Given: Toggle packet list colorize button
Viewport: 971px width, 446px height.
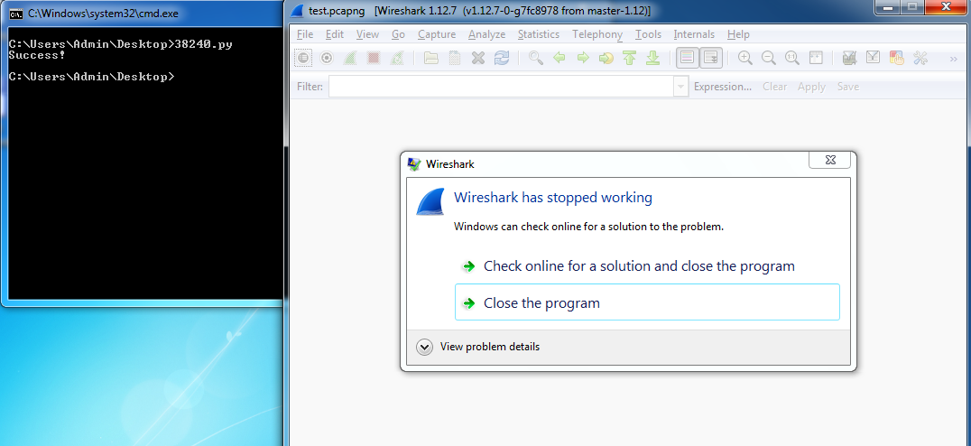Looking at the screenshot, I should click(x=687, y=58).
